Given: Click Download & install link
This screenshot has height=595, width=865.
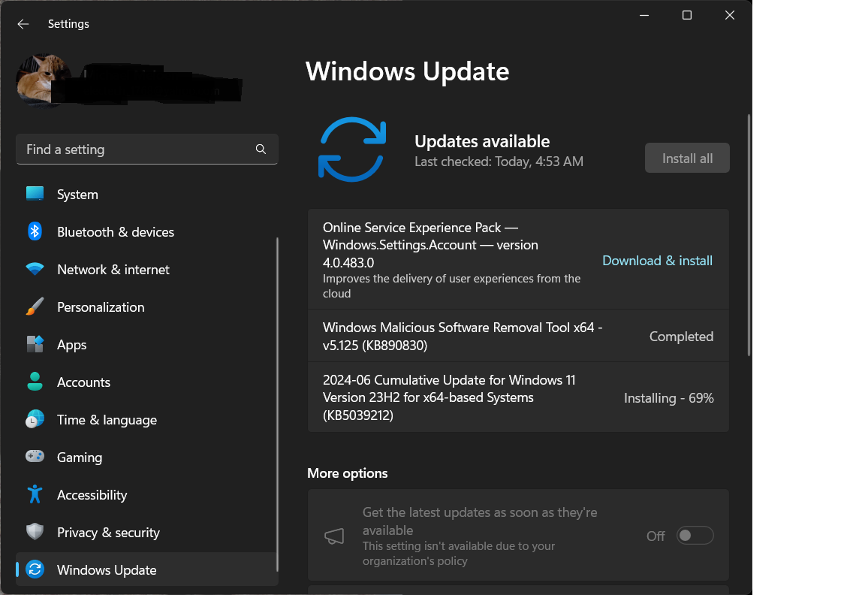Looking at the screenshot, I should point(657,261).
